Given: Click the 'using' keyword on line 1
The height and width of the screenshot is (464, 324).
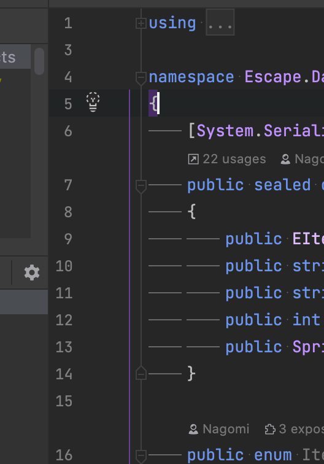Looking at the screenshot, I should click(x=172, y=23).
